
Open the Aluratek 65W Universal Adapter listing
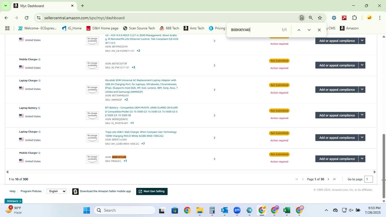pos(141,86)
